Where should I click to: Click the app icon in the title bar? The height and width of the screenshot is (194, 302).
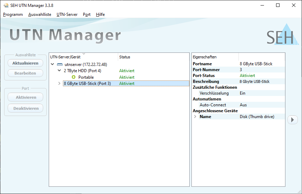6,5
